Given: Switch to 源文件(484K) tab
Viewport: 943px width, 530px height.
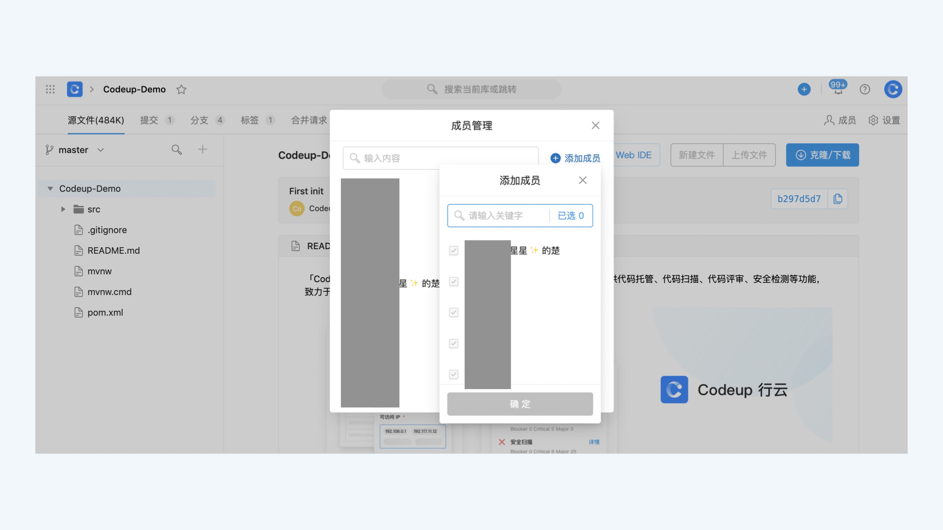Looking at the screenshot, I should 96,120.
